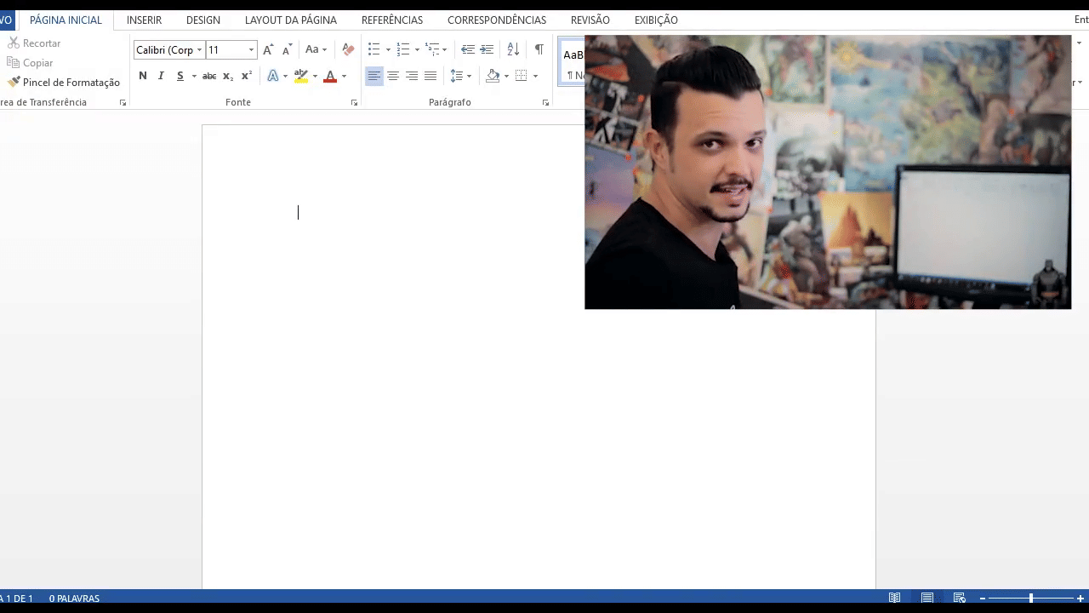The height and width of the screenshot is (613, 1089).
Task: Toggle bold (N) formatting
Action: (142, 76)
